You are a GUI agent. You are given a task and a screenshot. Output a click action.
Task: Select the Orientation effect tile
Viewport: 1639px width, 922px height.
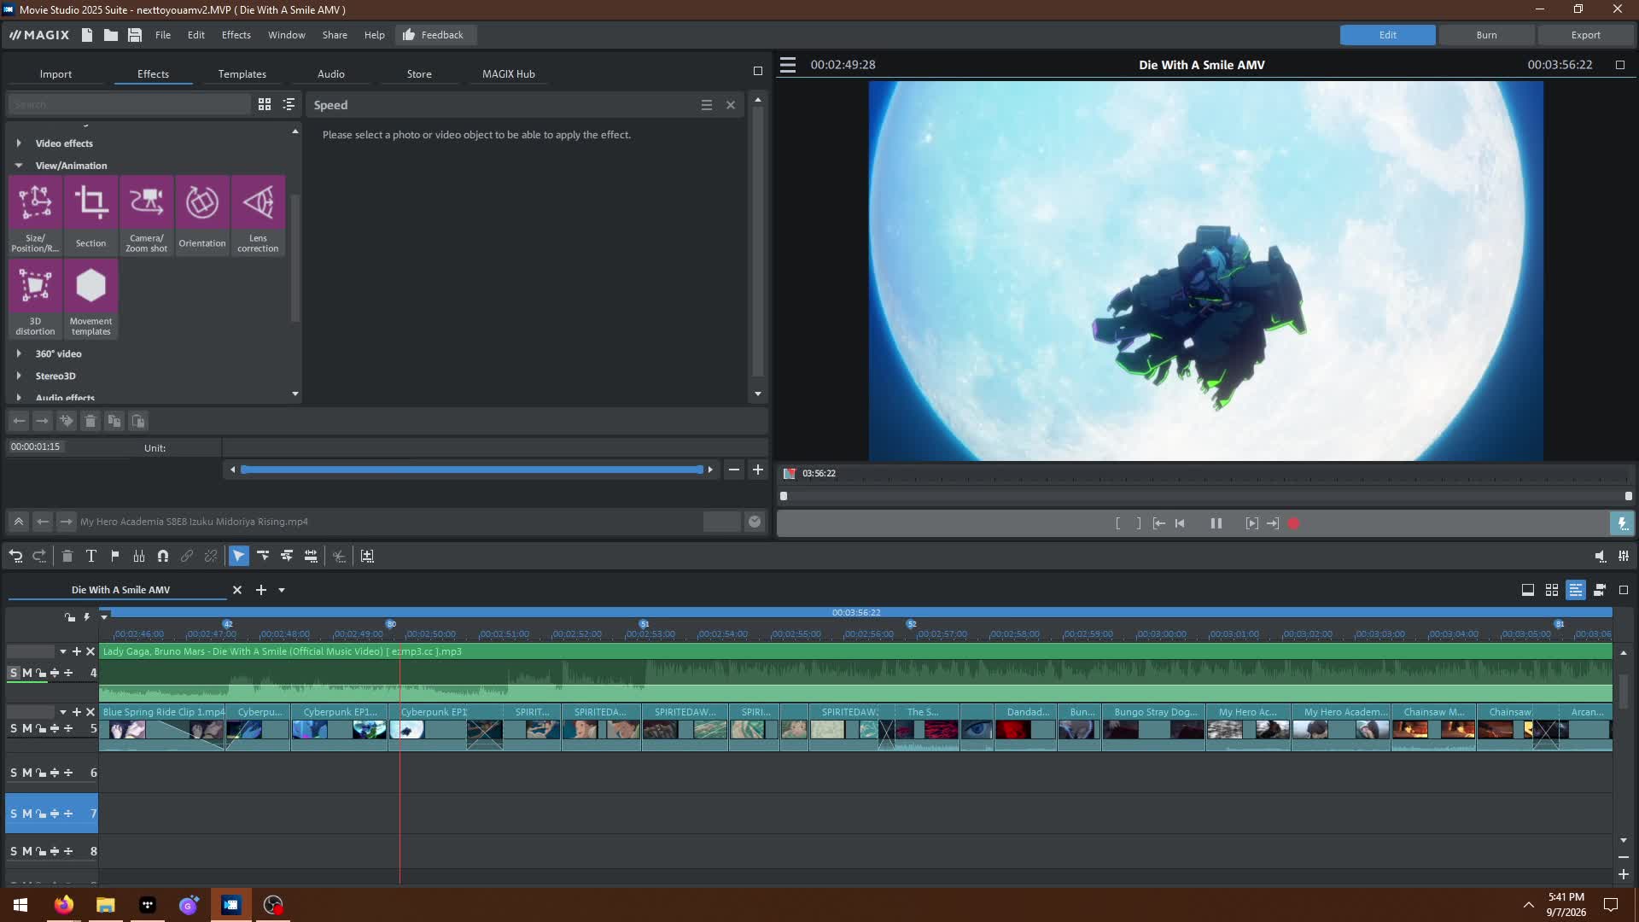[x=202, y=215]
